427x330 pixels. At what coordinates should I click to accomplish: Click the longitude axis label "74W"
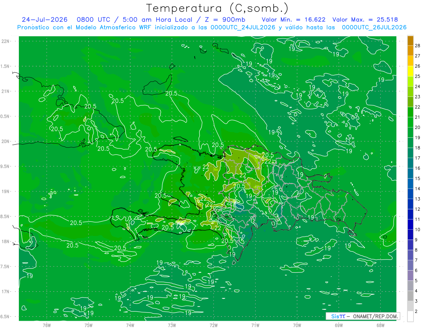click(x=130, y=325)
